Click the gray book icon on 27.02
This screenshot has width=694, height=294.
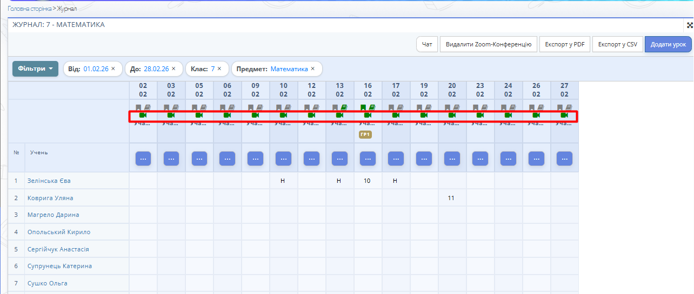[x=568, y=108]
